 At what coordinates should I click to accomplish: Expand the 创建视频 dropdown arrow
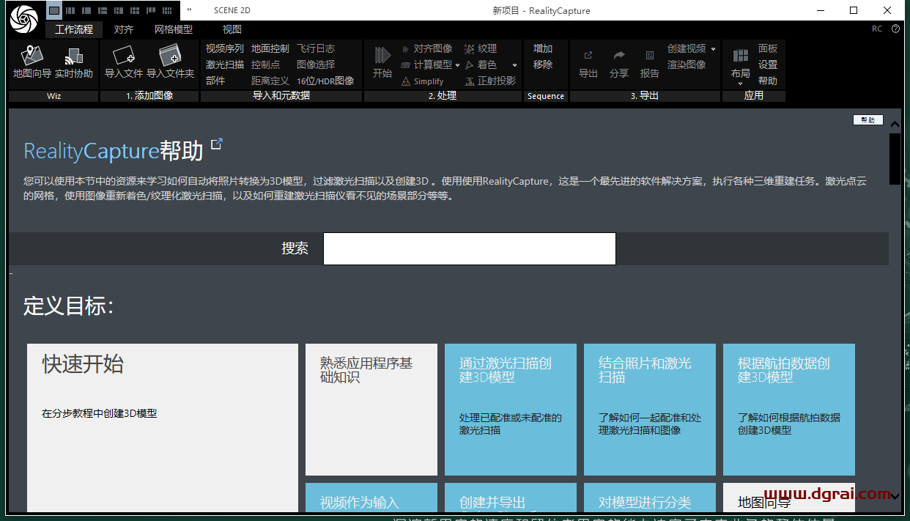pos(713,49)
